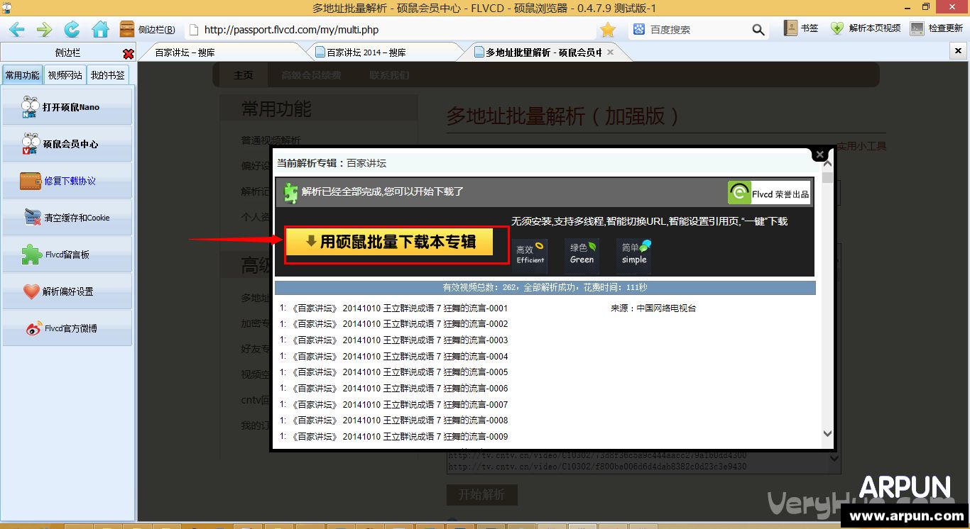This screenshot has width=970, height=529.
Task: Click the green forward arrow
Action: point(44,29)
